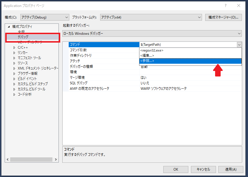Collapse the 構成プロパティ tree node
The height and width of the screenshot is (177, 248).
9,27
